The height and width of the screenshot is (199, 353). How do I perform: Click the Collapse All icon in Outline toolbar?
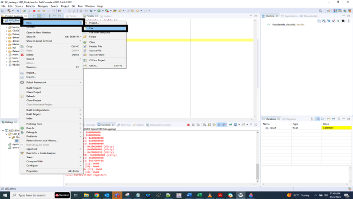coord(319,21)
